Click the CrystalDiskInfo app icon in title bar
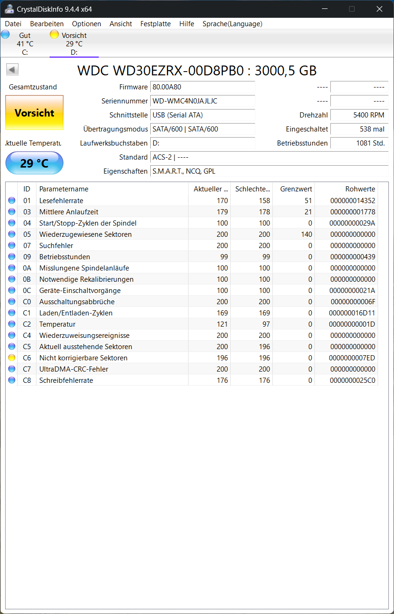Viewport: 394px width, 614px height. coord(9,9)
